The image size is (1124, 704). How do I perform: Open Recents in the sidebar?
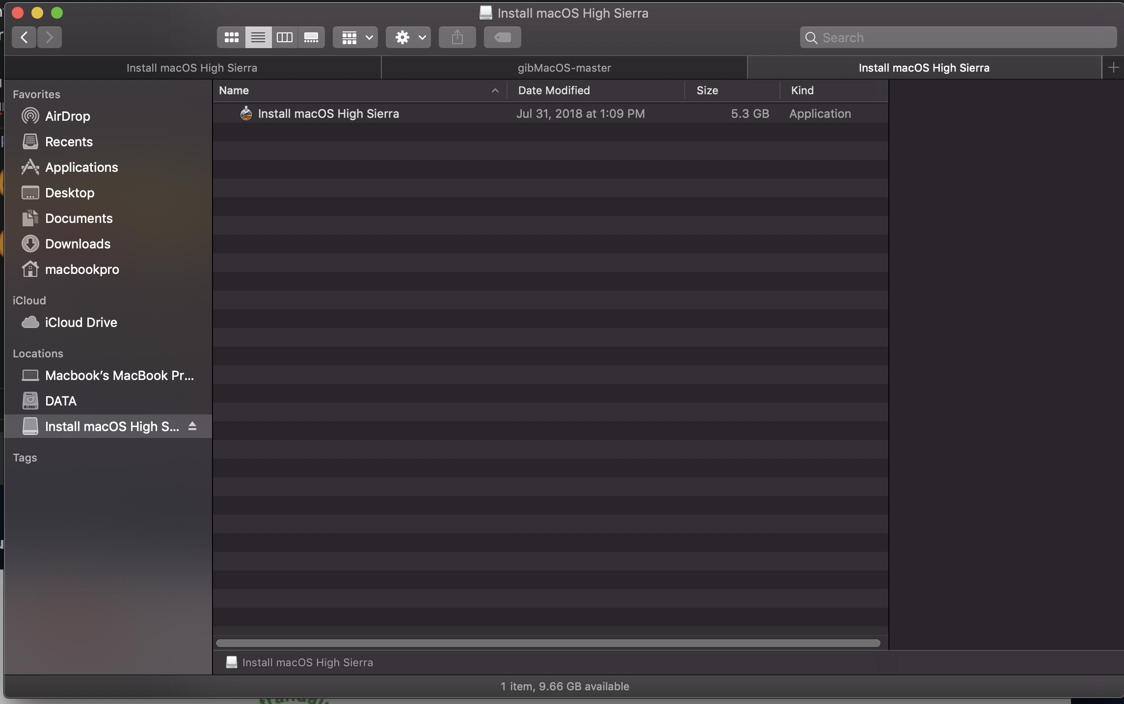108,142
